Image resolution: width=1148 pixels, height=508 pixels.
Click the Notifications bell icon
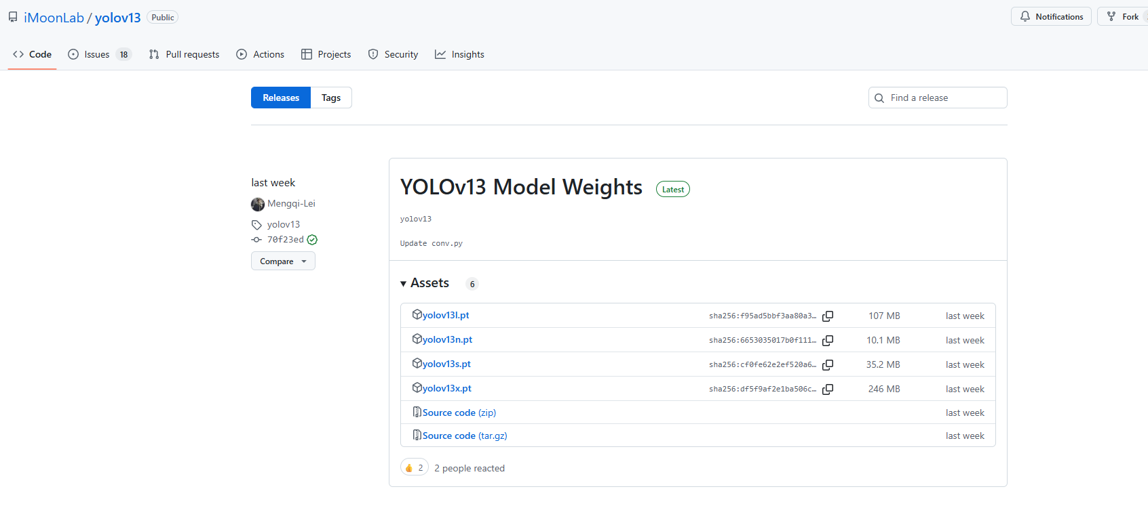pos(1025,16)
